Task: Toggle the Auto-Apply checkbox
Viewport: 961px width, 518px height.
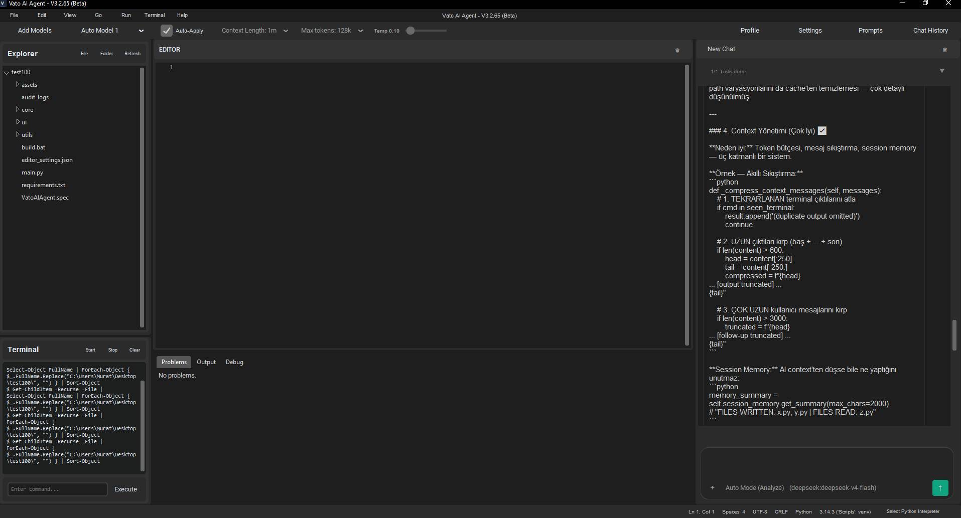Action: 167,31
